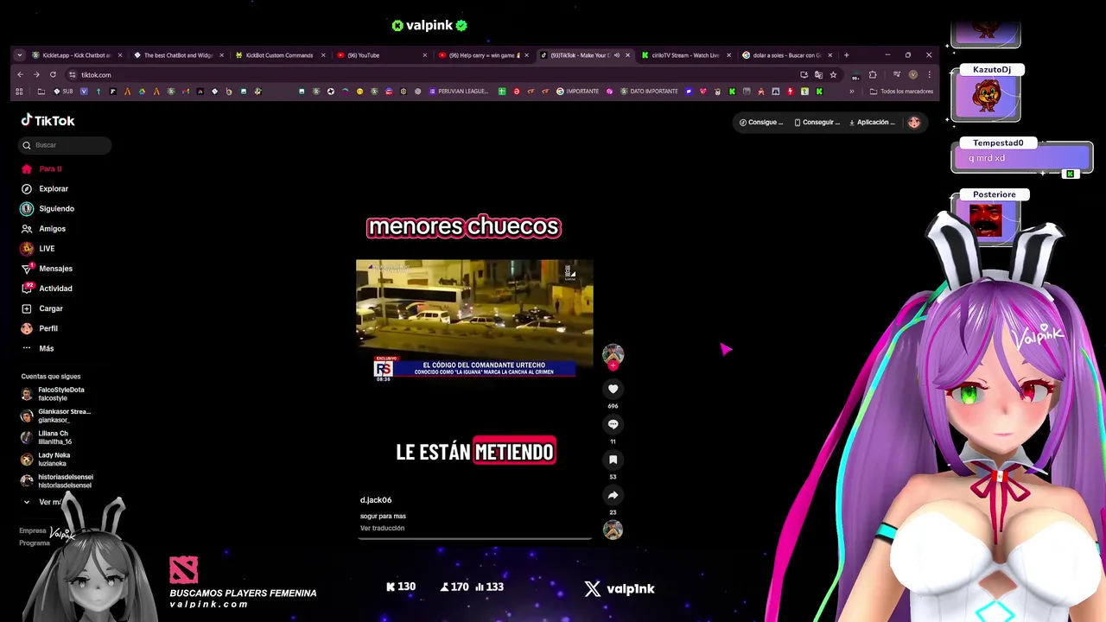Switch to The best ChatBot and Widget tab
The height and width of the screenshot is (622, 1106).
coord(178,55)
